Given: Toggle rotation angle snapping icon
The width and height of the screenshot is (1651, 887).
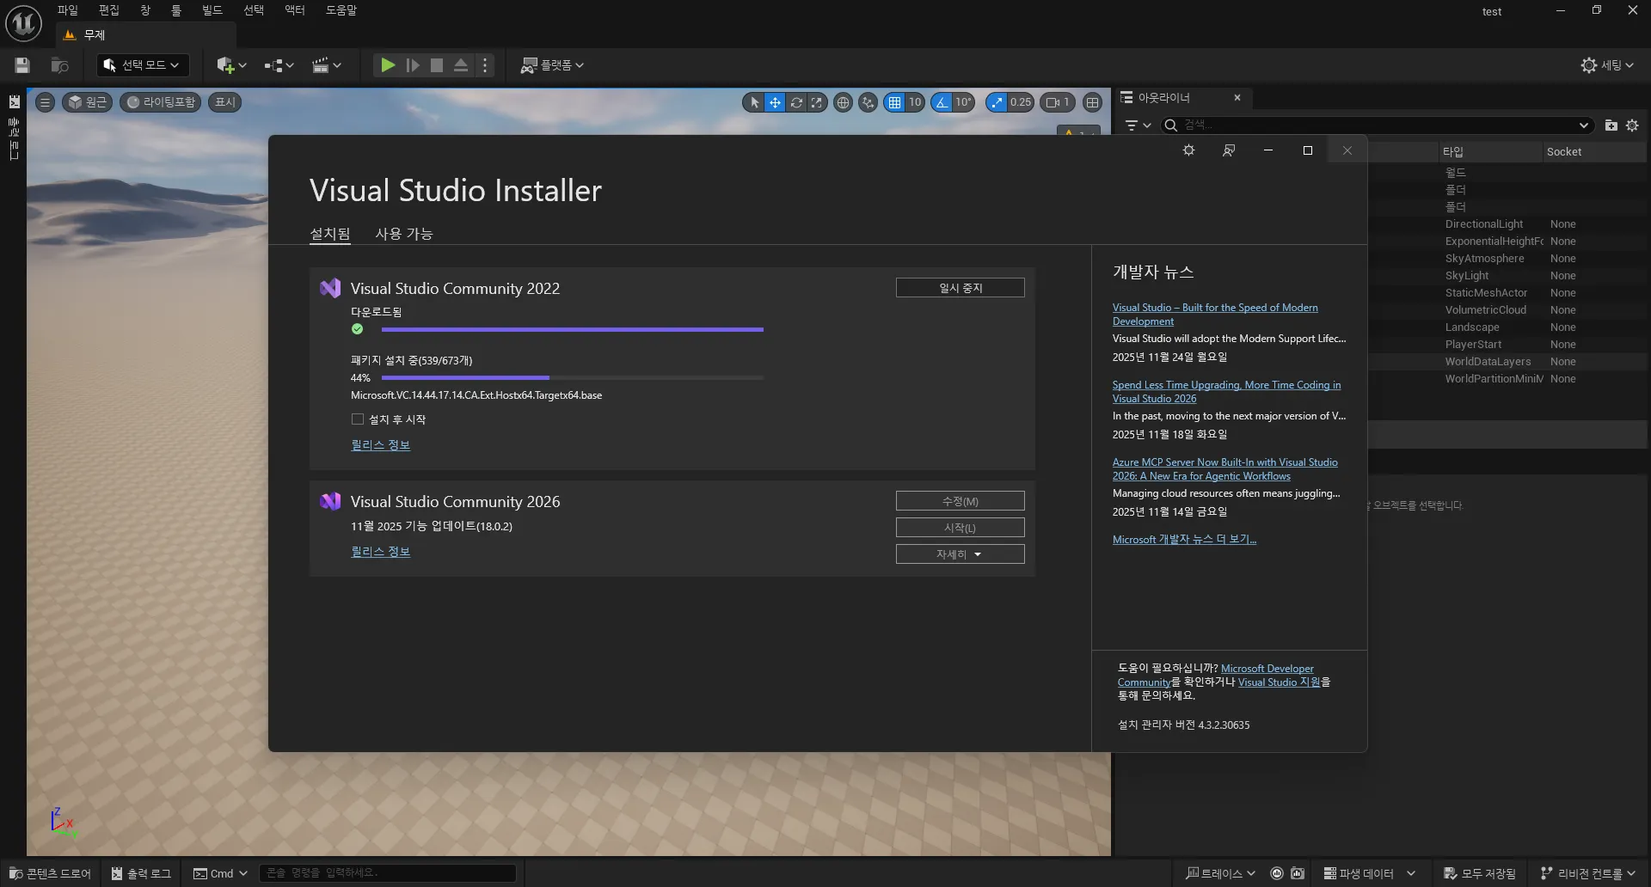Looking at the screenshot, I should click(x=942, y=102).
